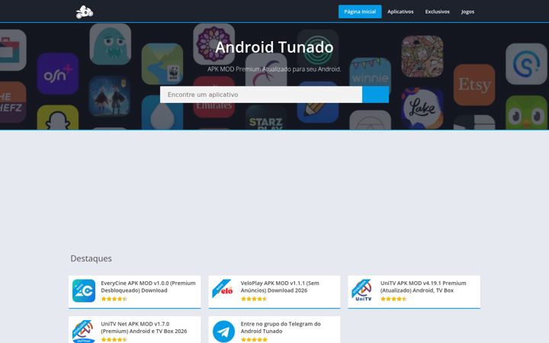Image resolution: width=549 pixels, height=343 pixels.
Task: Click the UniTV Net app icon
Action: click(84, 331)
